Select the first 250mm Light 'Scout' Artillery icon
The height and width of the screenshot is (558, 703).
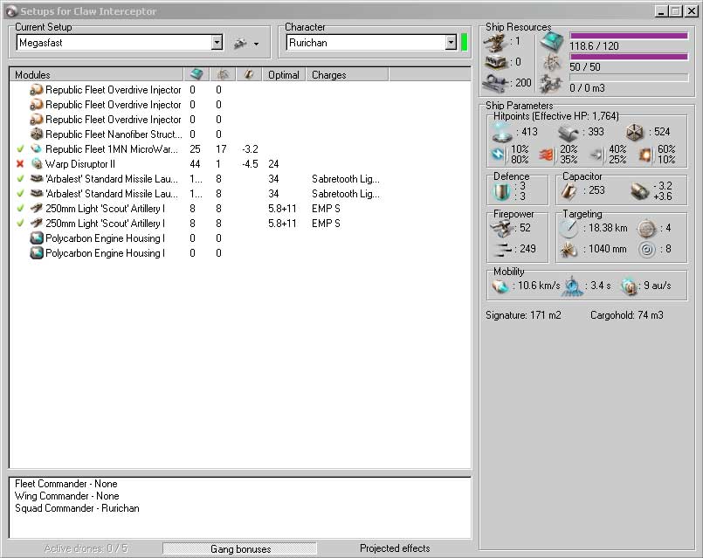coord(37,208)
